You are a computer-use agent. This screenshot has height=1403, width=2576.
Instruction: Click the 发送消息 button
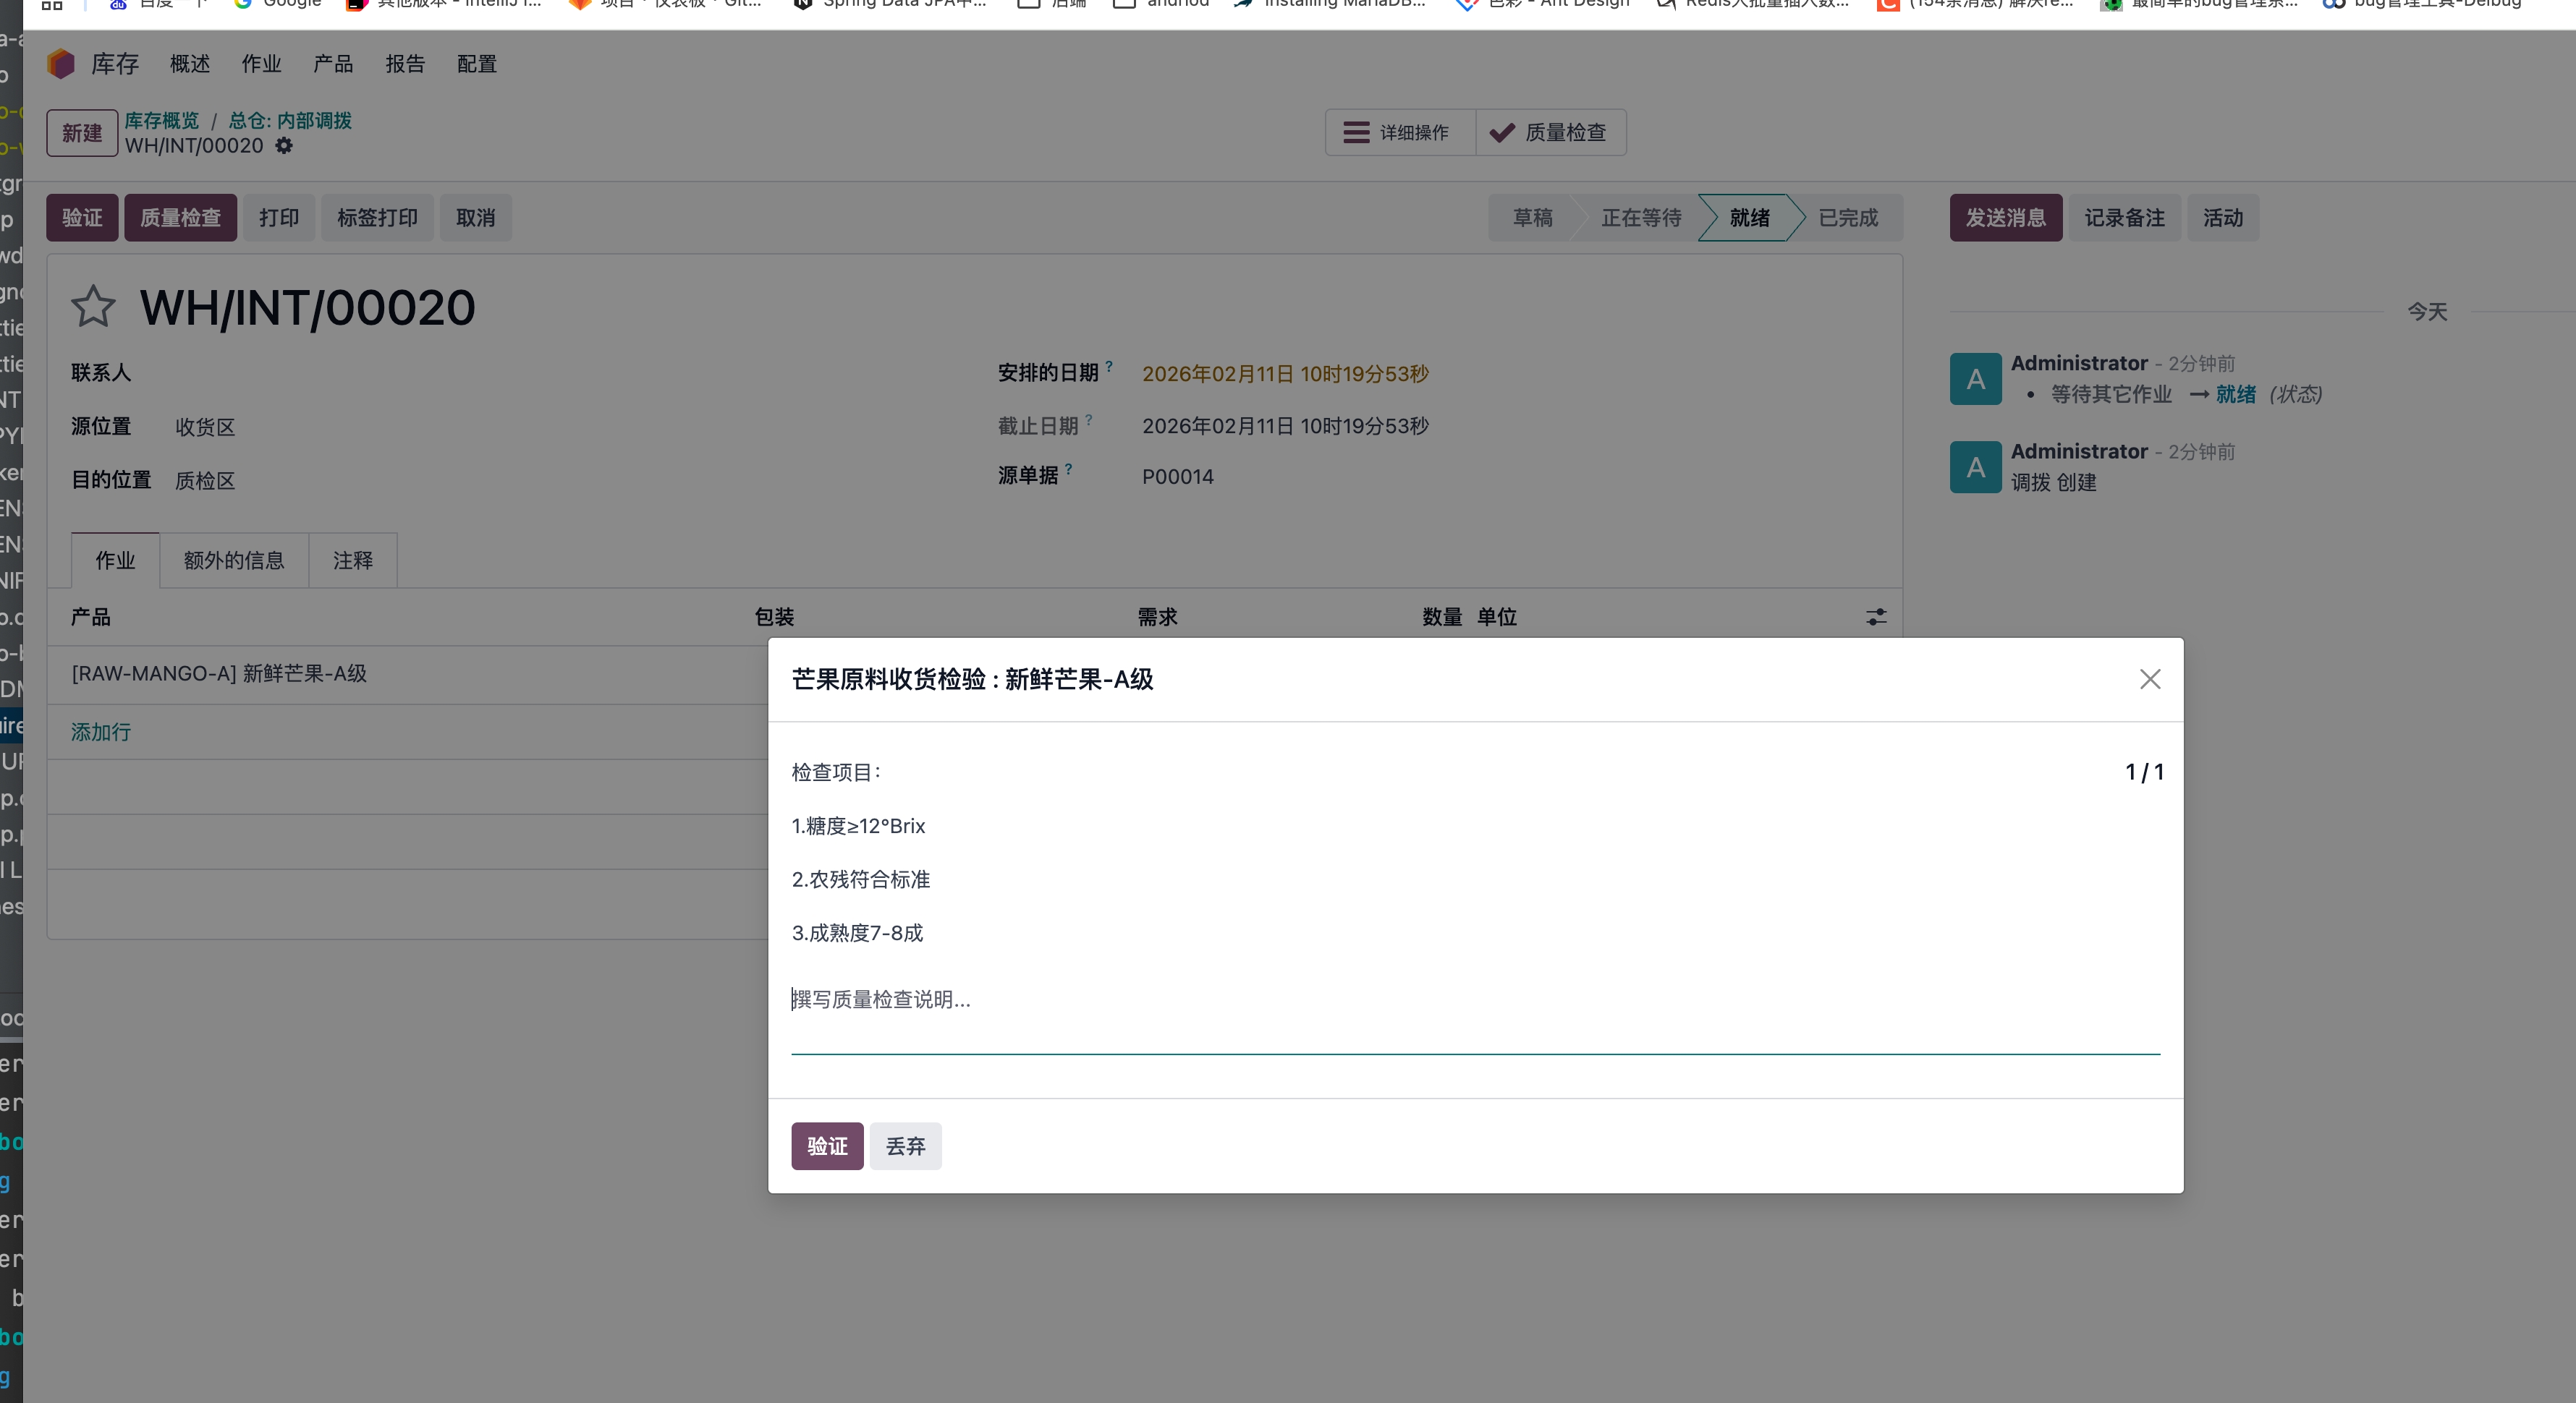coord(2006,218)
